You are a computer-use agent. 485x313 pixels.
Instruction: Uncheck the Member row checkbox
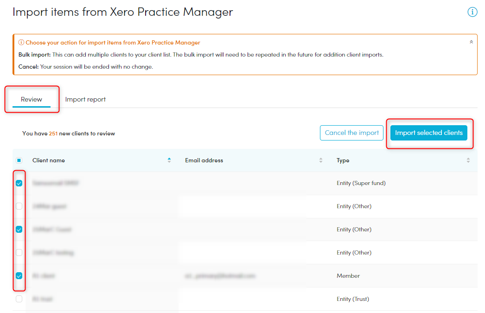point(19,275)
